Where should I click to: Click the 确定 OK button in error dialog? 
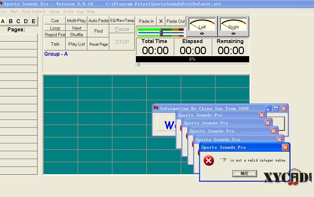(245, 174)
